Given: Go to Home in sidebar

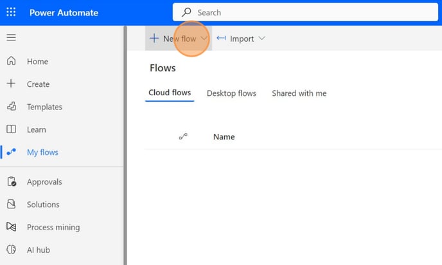Looking at the screenshot, I should point(37,61).
